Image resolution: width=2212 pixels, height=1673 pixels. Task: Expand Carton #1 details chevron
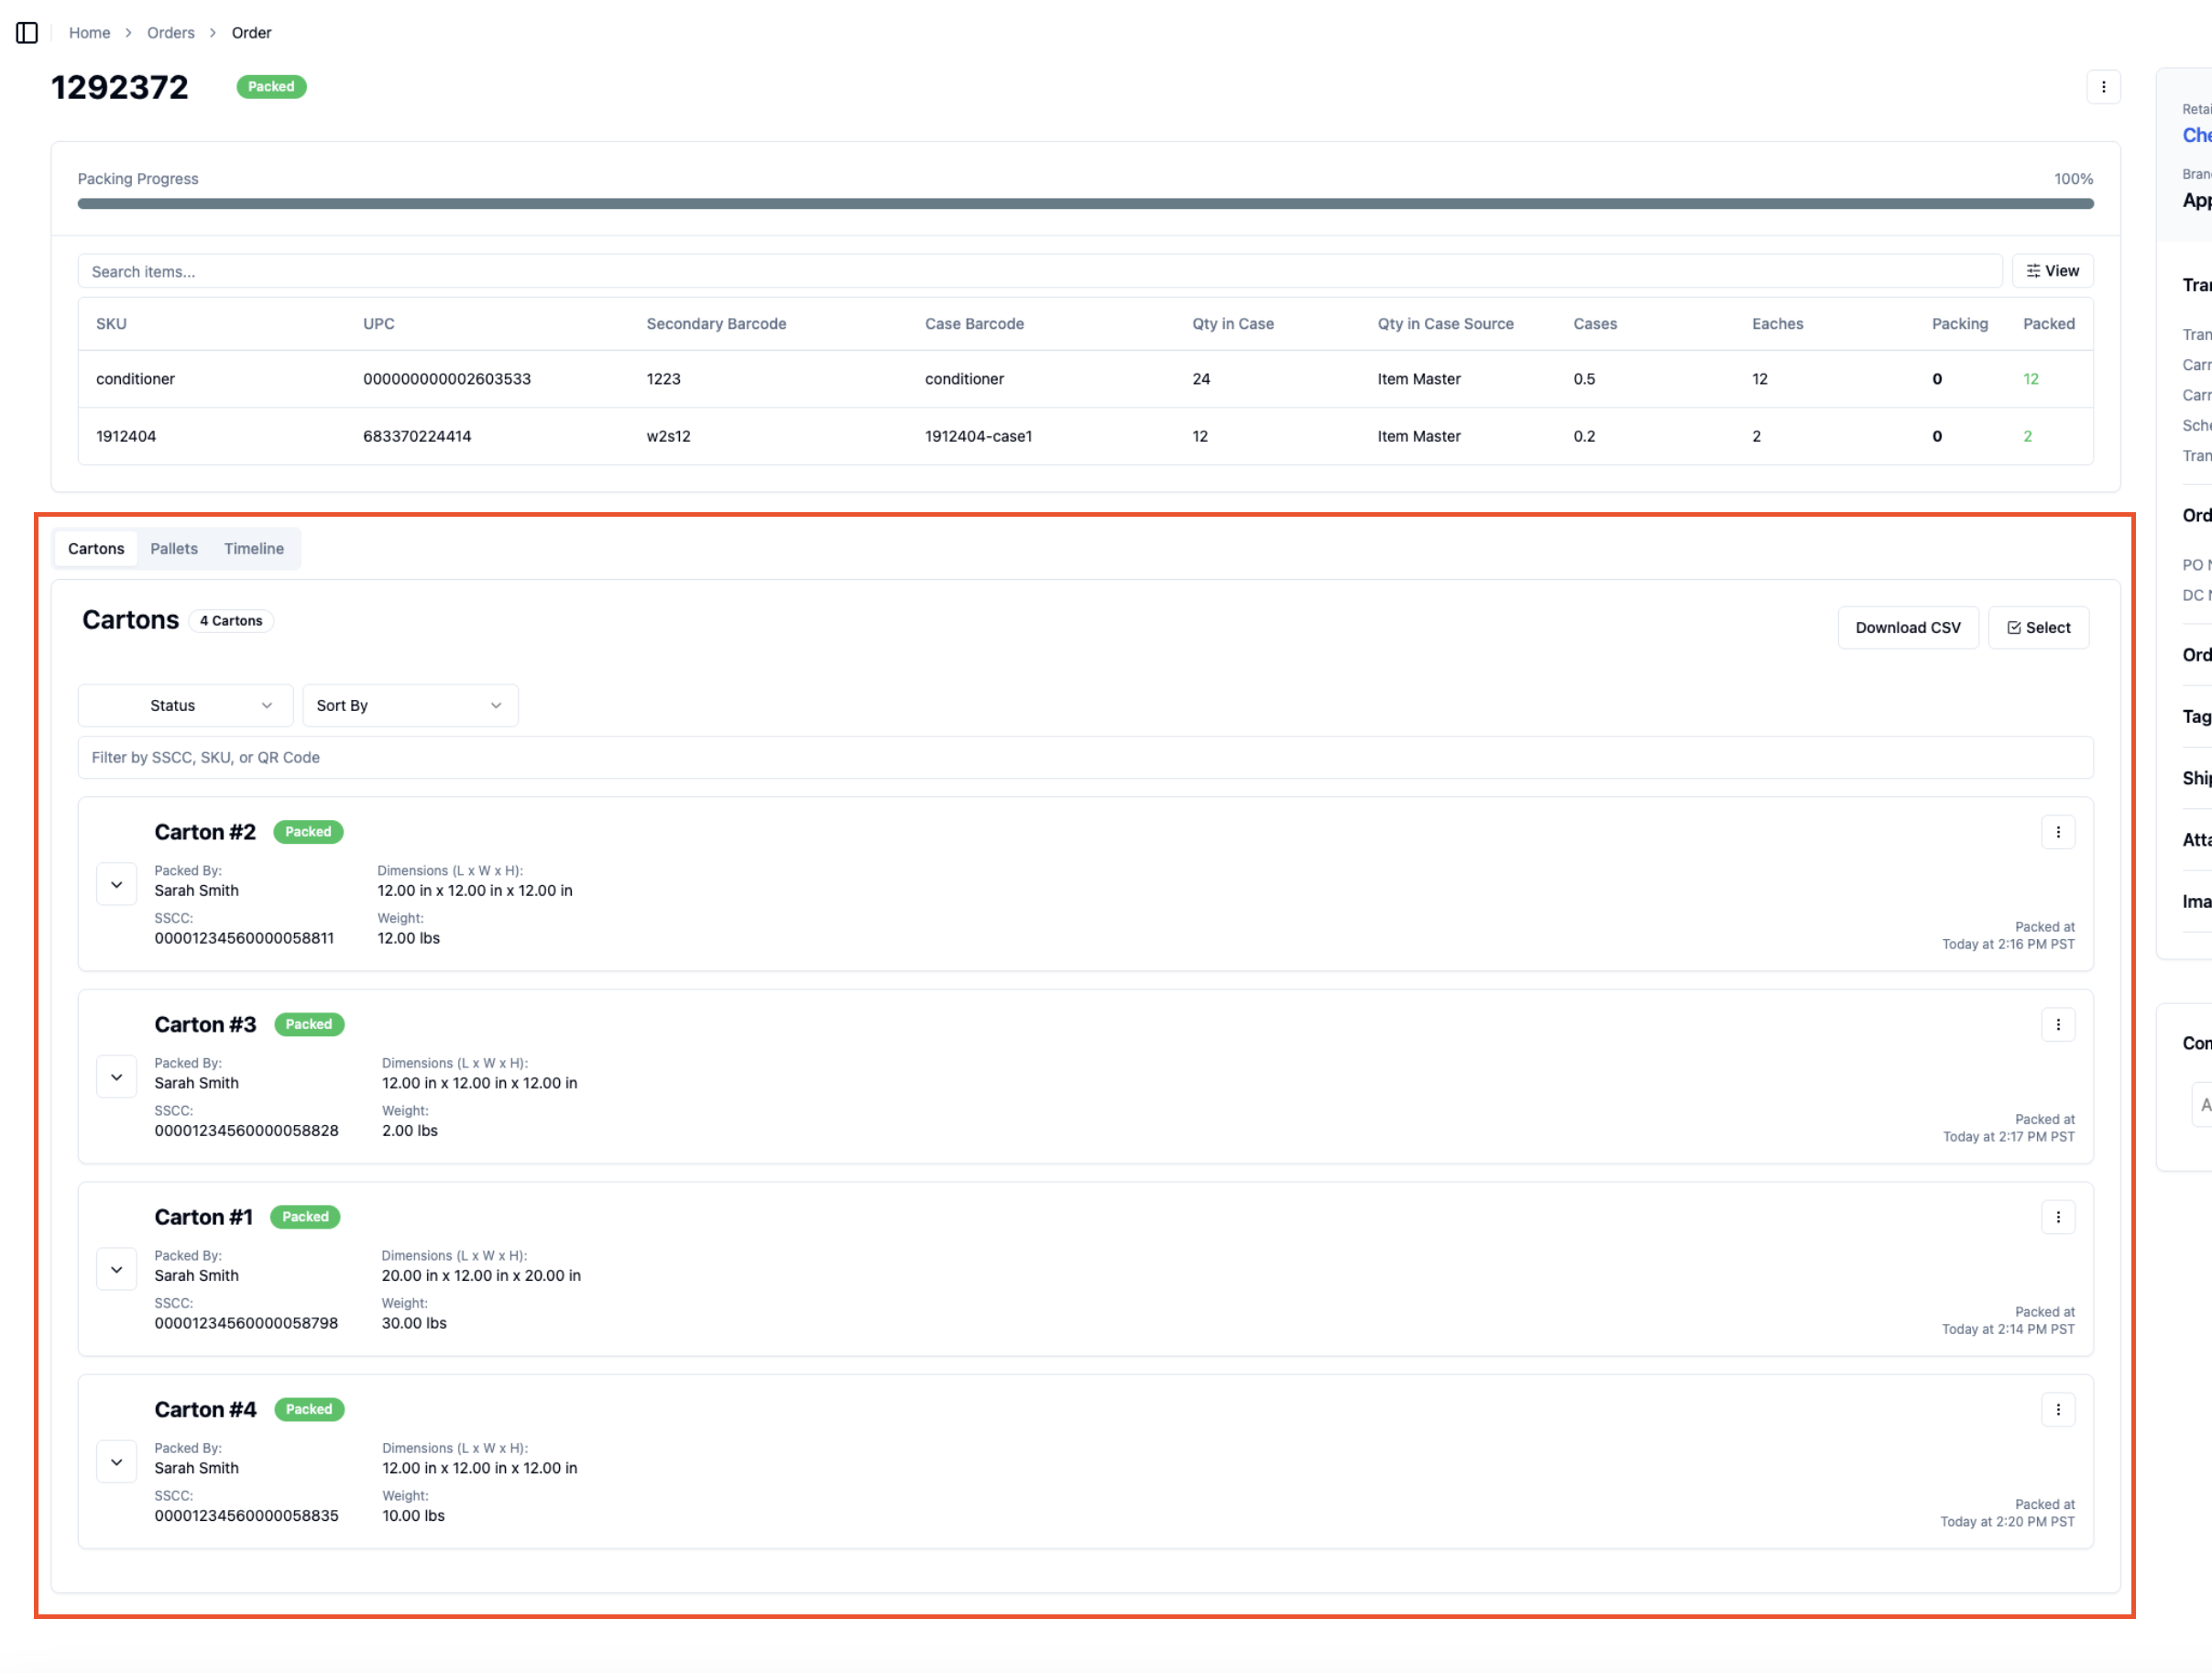(x=117, y=1270)
